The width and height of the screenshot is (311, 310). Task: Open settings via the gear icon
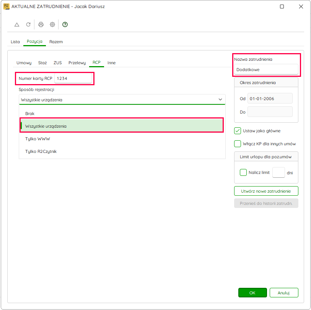[52, 24]
